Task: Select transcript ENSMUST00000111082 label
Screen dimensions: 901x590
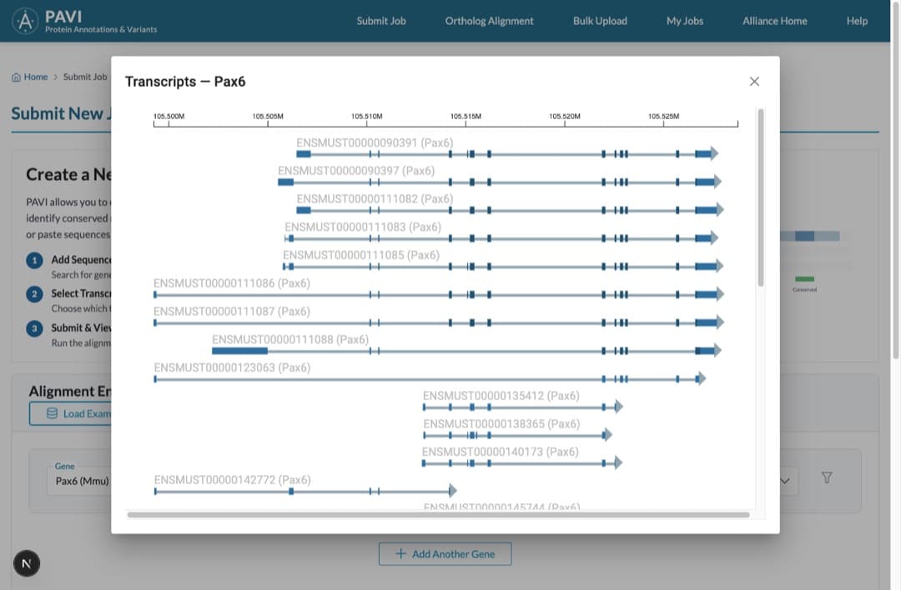Action: (x=375, y=199)
